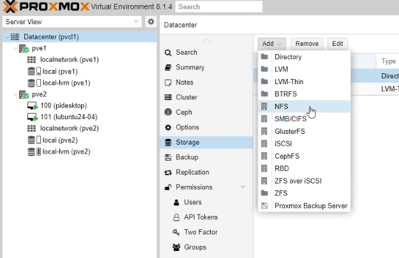The image size is (399, 258).
Task: Click the localnetwork (pve2) grid icon
Action: pos(31,129)
